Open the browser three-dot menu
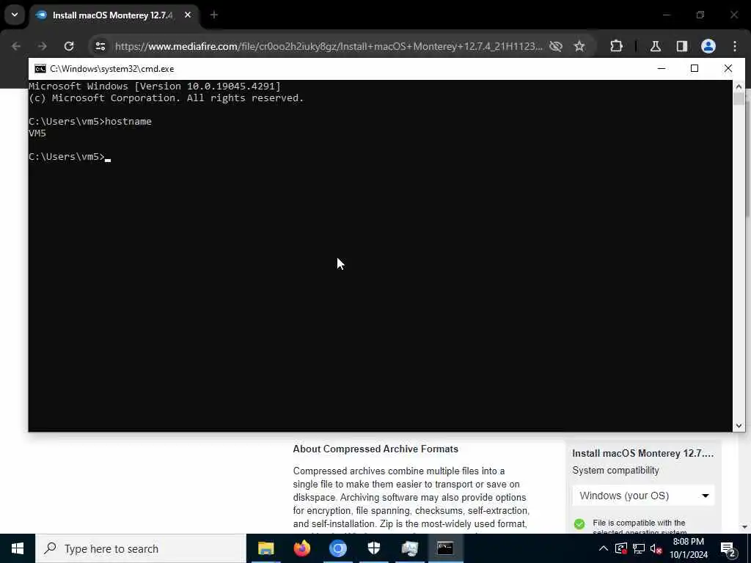Viewport: 751px width, 563px height. [x=735, y=46]
